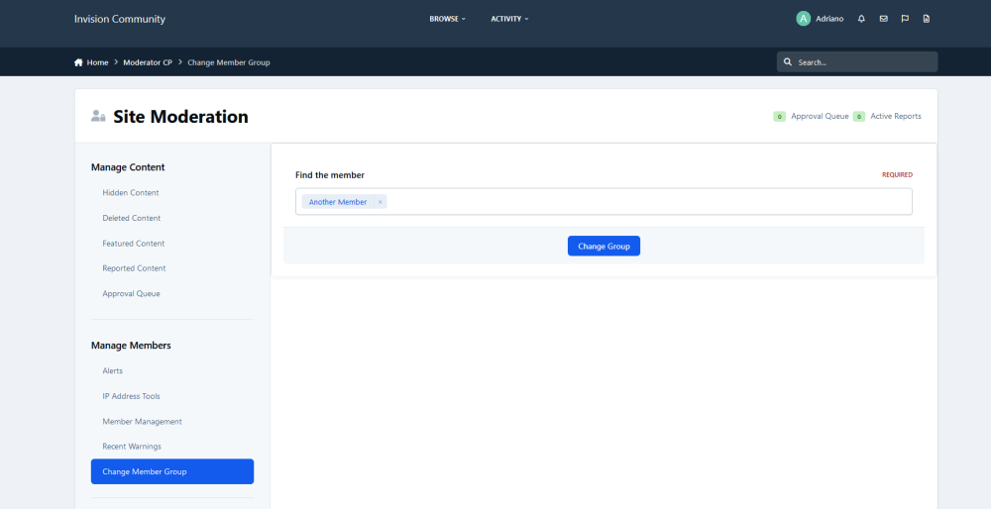Viewport: 991px width, 509px height.
Task: Expand the Browse dropdown menu
Action: point(447,19)
